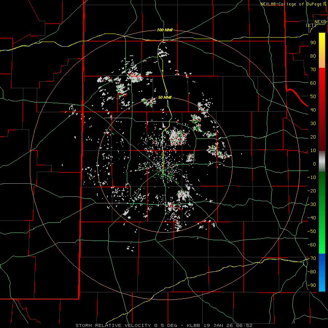The width and height of the screenshot is (328, 328).
Task: Click the 10 value on velocity scale
Action: point(313,151)
